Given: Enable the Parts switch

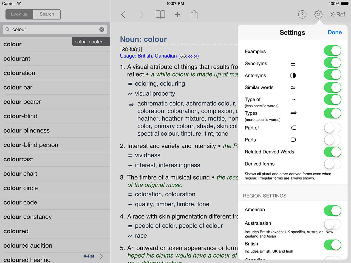Looking at the screenshot, I should (333, 140).
